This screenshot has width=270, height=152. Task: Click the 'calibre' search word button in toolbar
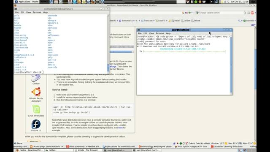(x=186, y=21)
